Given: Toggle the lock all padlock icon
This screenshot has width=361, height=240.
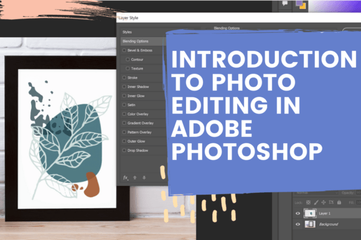Looking at the screenshot, I should coord(339,202).
